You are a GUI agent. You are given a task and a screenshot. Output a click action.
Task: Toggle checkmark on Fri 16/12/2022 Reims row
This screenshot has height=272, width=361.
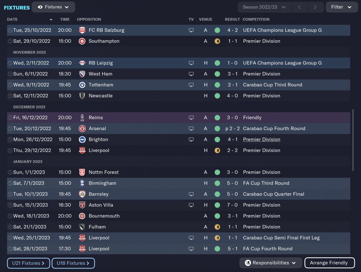click(x=10, y=117)
